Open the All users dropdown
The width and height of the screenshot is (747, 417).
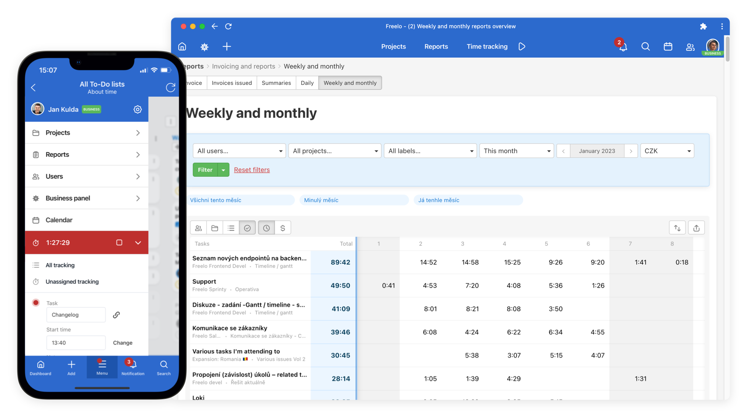(x=239, y=150)
